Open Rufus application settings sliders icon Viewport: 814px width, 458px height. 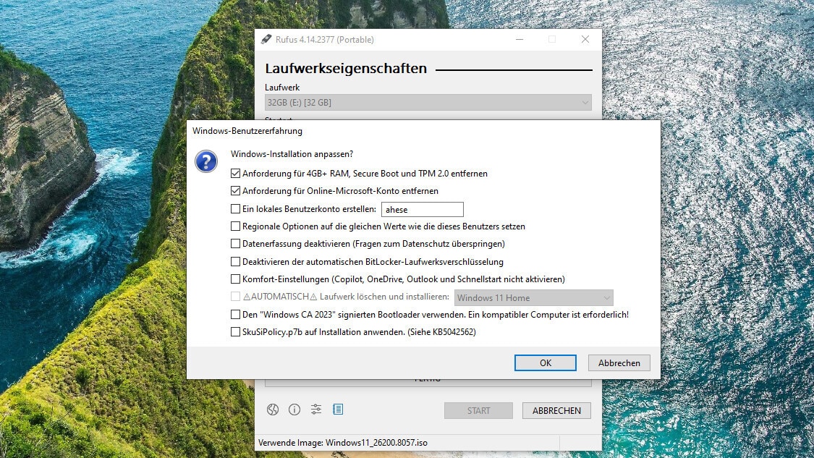316,410
